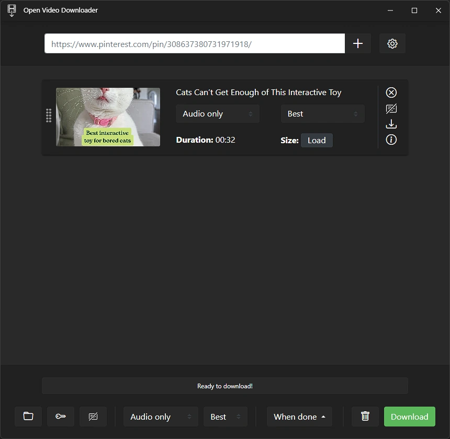
Task: Open the video's Best quality dropdown
Action: (322, 114)
